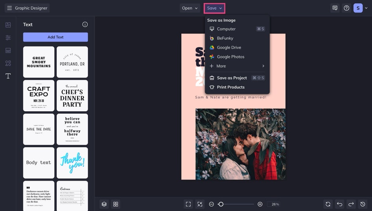Image resolution: width=372 pixels, height=211 pixels.
Task: Expand the More submenu
Action: [x=237, y=66]
